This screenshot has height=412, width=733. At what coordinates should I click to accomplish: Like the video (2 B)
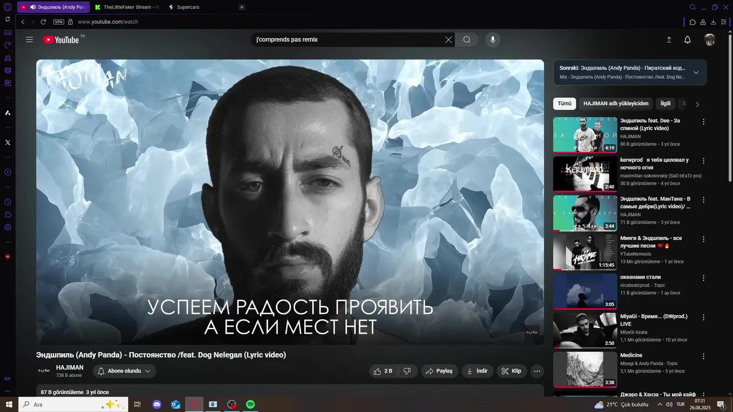[383, 371]
